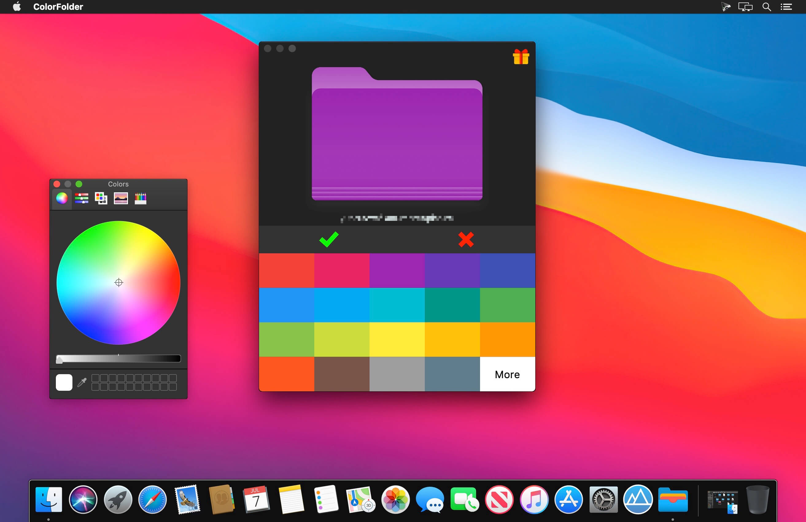
Task: Open Mail from the Dock
Action: 187,499
